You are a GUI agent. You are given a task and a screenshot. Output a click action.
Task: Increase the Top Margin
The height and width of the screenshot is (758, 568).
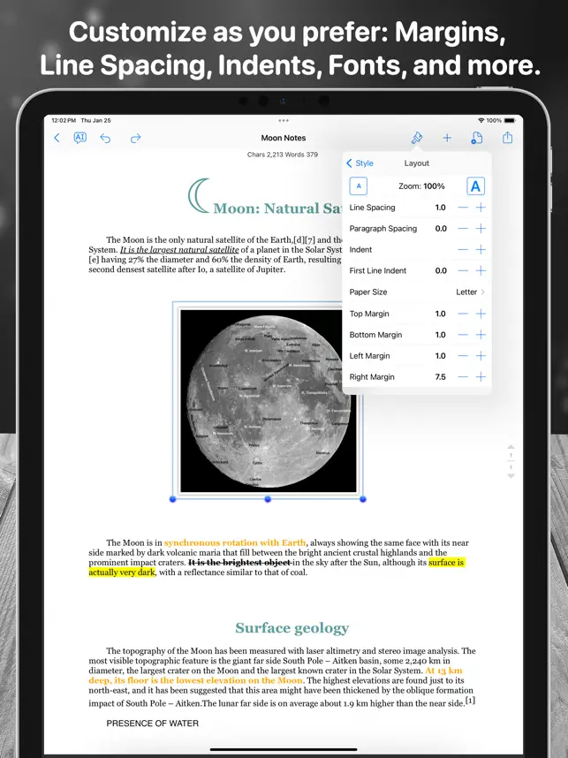481,314
